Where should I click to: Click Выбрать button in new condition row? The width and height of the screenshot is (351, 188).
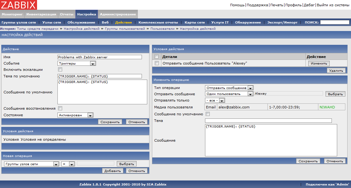coord(127,164)
